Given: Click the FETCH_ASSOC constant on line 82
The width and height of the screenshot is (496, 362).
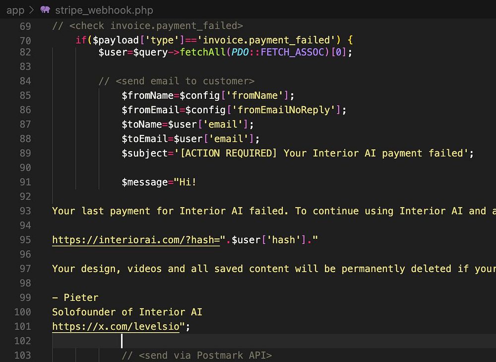Looking at the screenshot, I should pyautogui.click(x=293, y=52).
